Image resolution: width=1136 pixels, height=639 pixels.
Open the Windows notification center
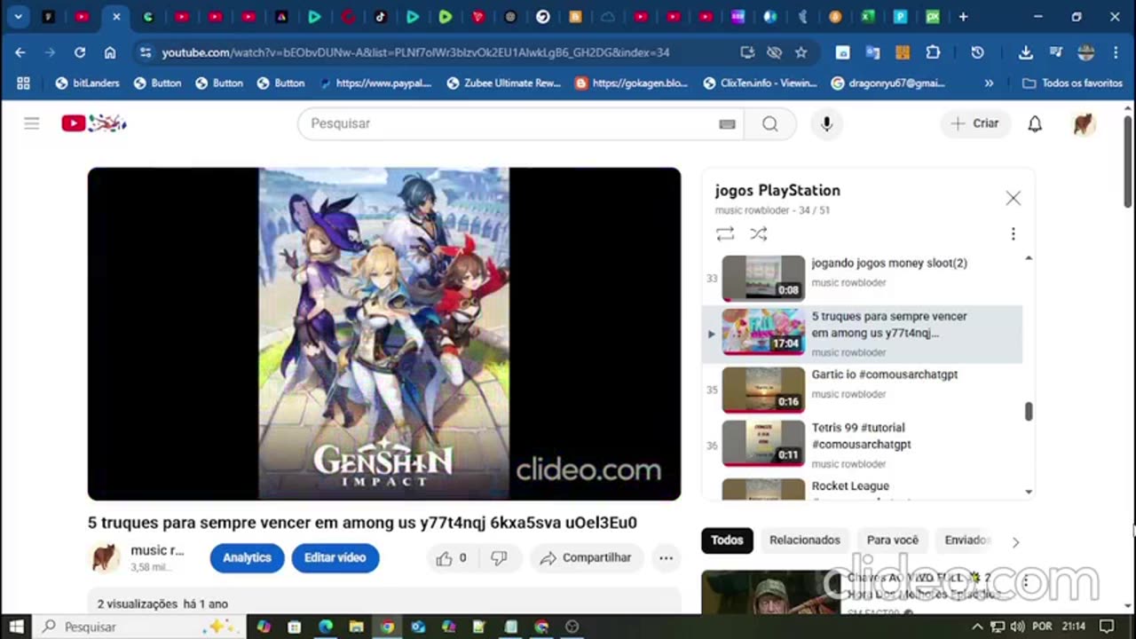(1106, 627)
